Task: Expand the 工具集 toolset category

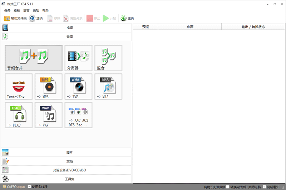Action: point(66,179)
